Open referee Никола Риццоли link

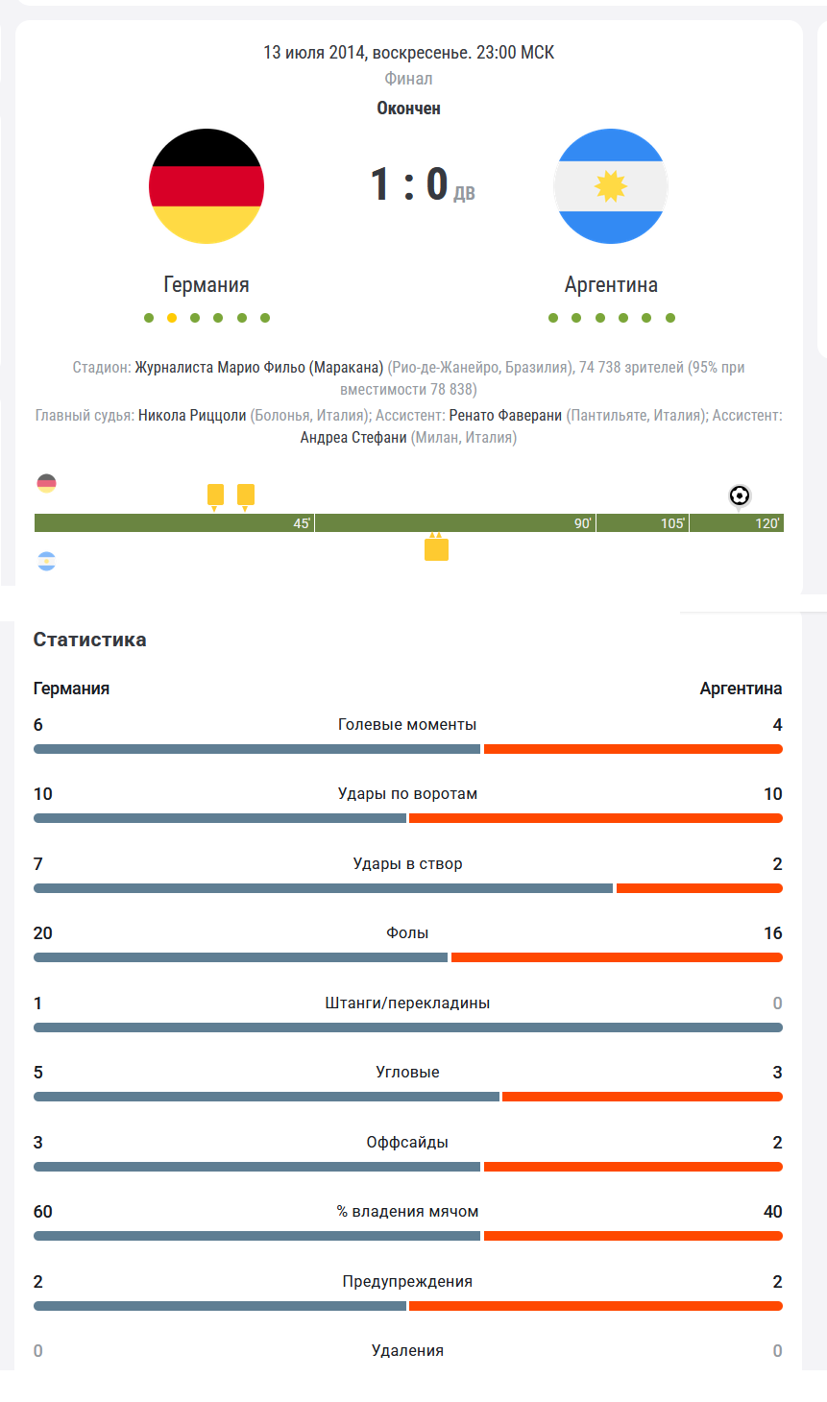pos(192,415)
